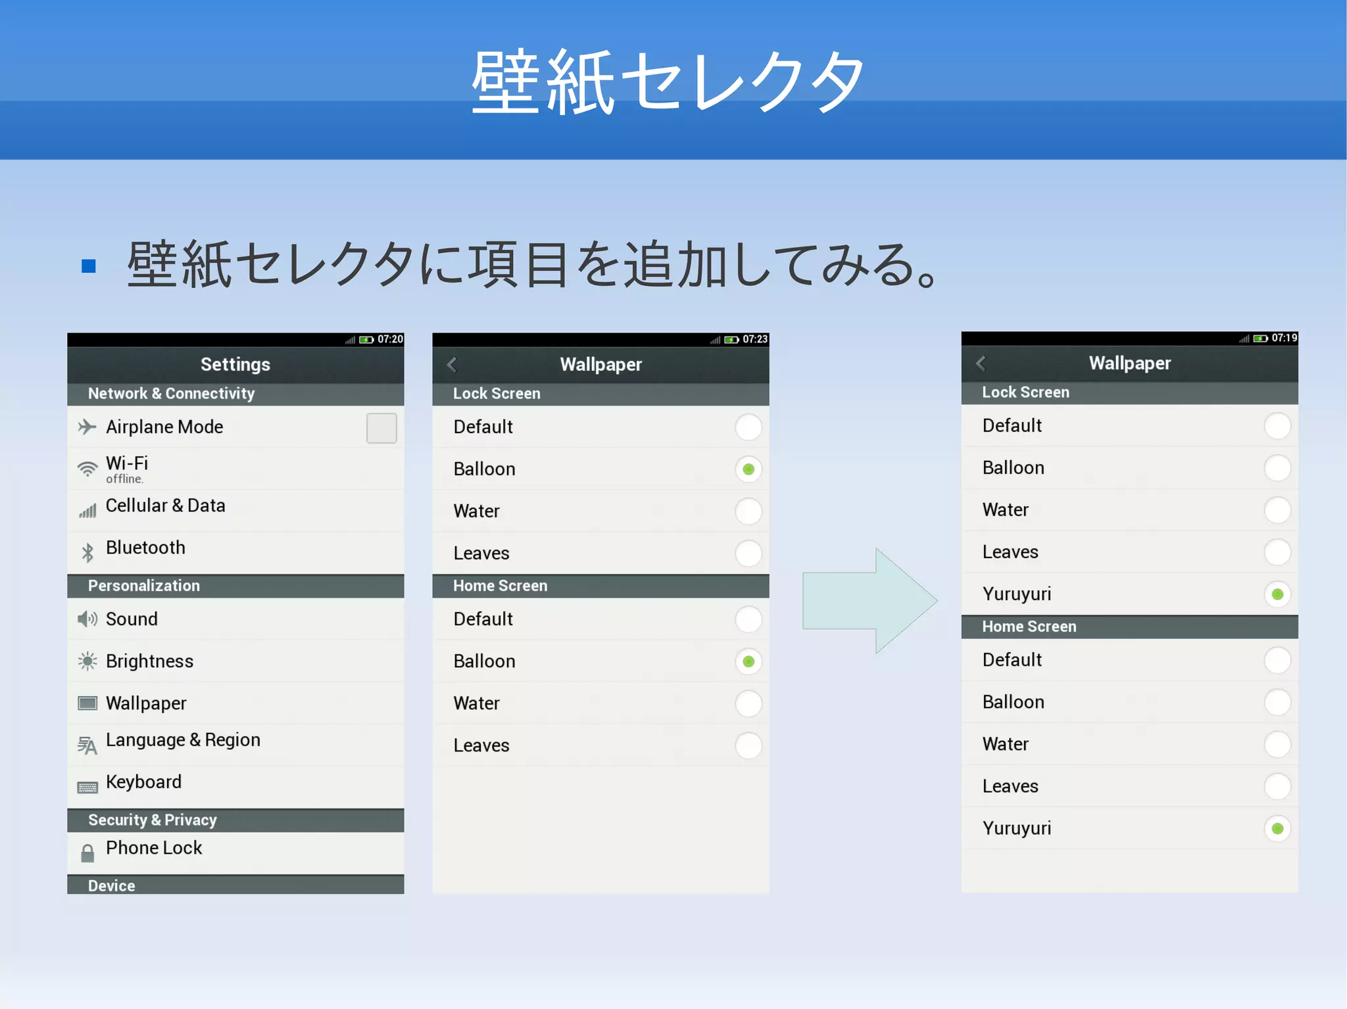Click the 'Device' section header
The width and height of the screenshot is (1347, 1009).
pos(235,885)
